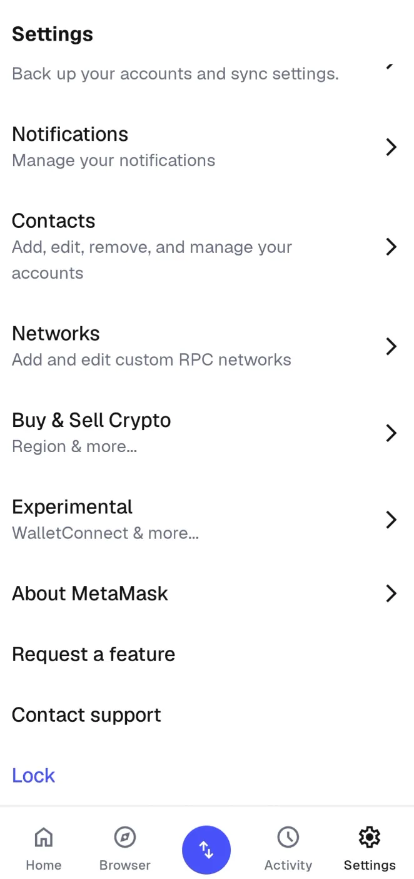The height and width of the screenshot is (879, 414).
Task: Open Contact support
Action: (86, 714)
